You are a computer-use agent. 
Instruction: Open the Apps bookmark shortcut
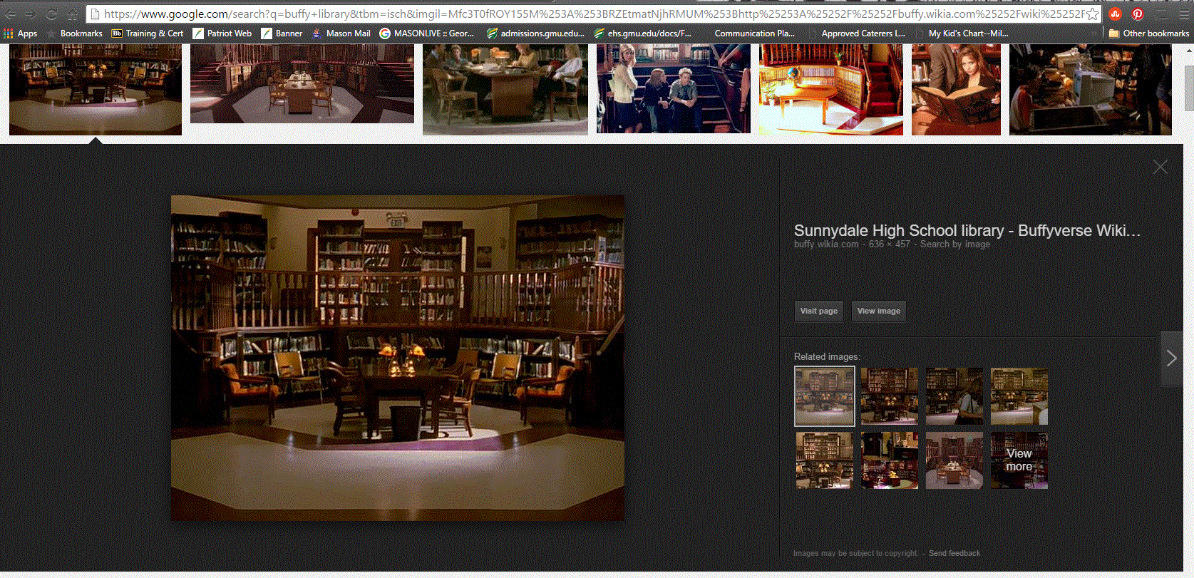21,33
